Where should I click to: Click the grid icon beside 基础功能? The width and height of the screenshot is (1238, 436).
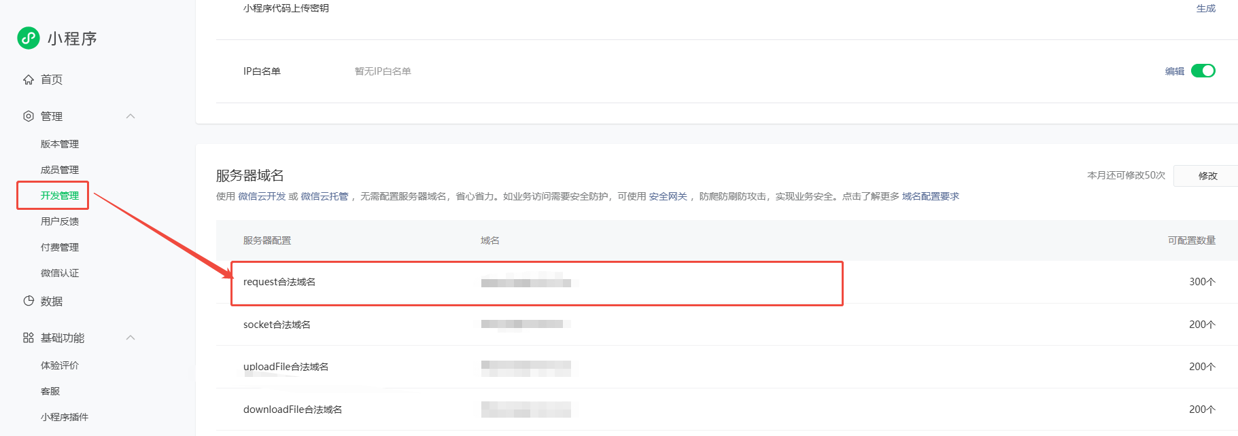(x=29, y=338)
